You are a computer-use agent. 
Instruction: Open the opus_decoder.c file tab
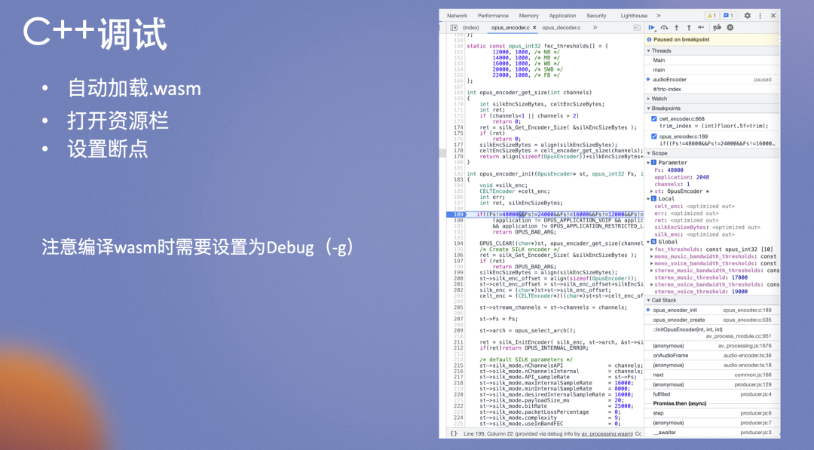coord(562,27)
